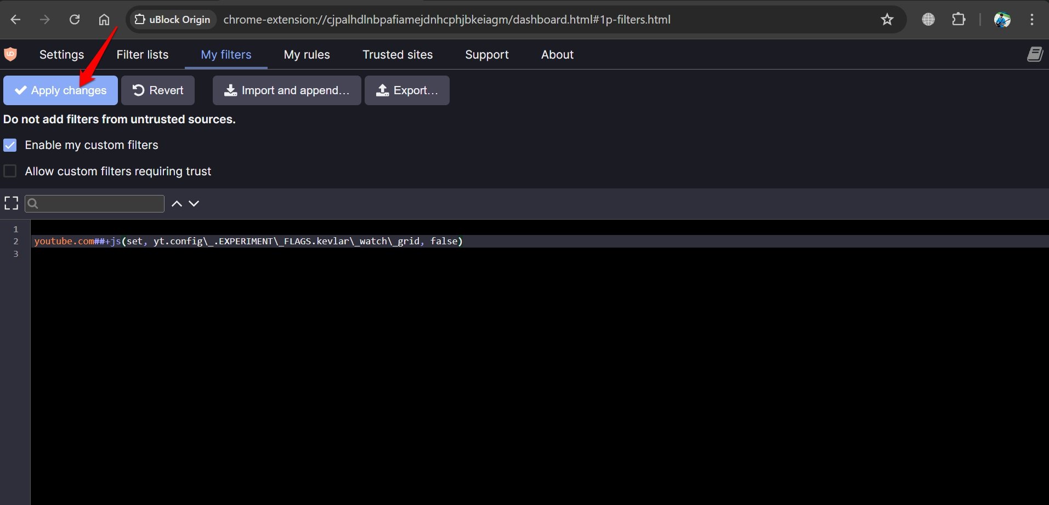Viewport: 1049px width, 505px height.
Task: Click the uBlock Origin shield logo
Action: [10, 54]
